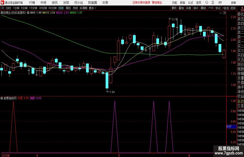
Task: Open the envelope messages icon
Action: point(220,3)
